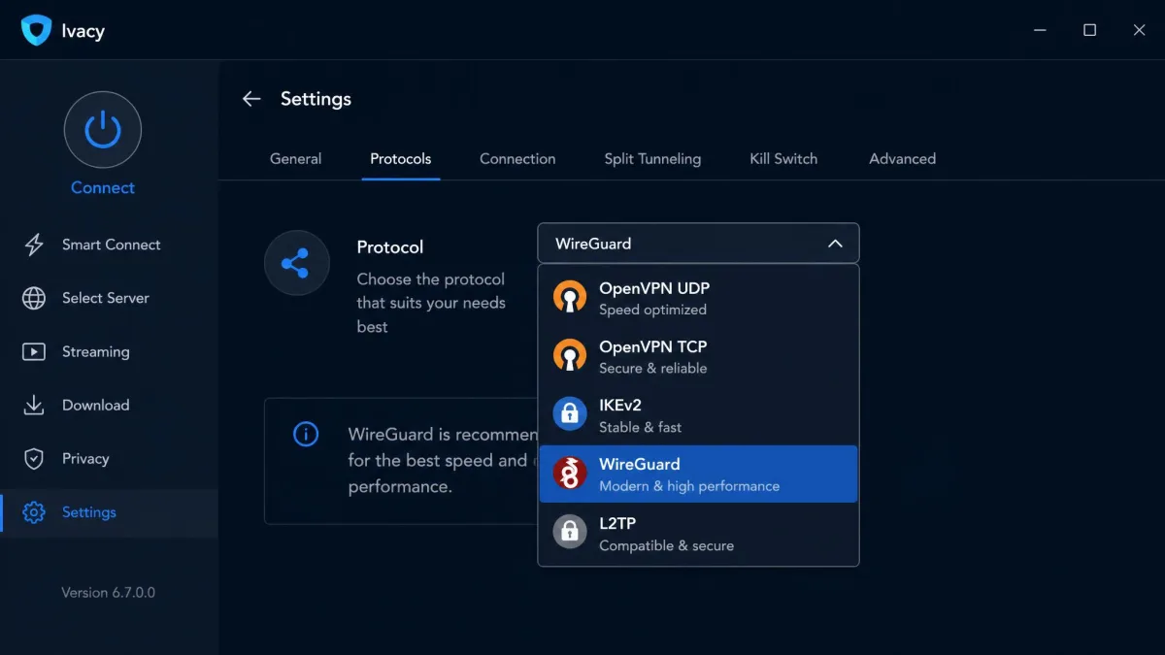This screenshot has width=1165, height=655.
Task: Click the 'Speed optimized' description
Action: [652, 310]
